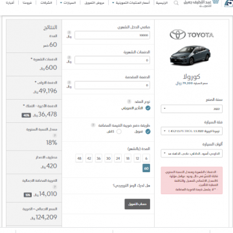This screenshot has height=233, width=233.
Task: Click the 600 monthly payment value
Action: [51, 68]
